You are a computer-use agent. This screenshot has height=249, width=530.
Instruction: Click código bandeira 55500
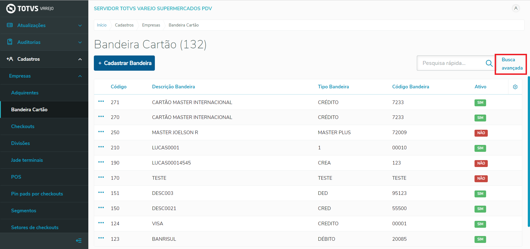(x=399, y=208)
